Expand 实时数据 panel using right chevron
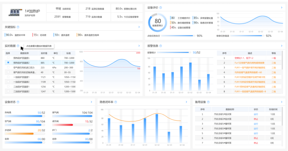Viewport: 288px width, 151px height. pyautogui.click(x=139, y=46)
